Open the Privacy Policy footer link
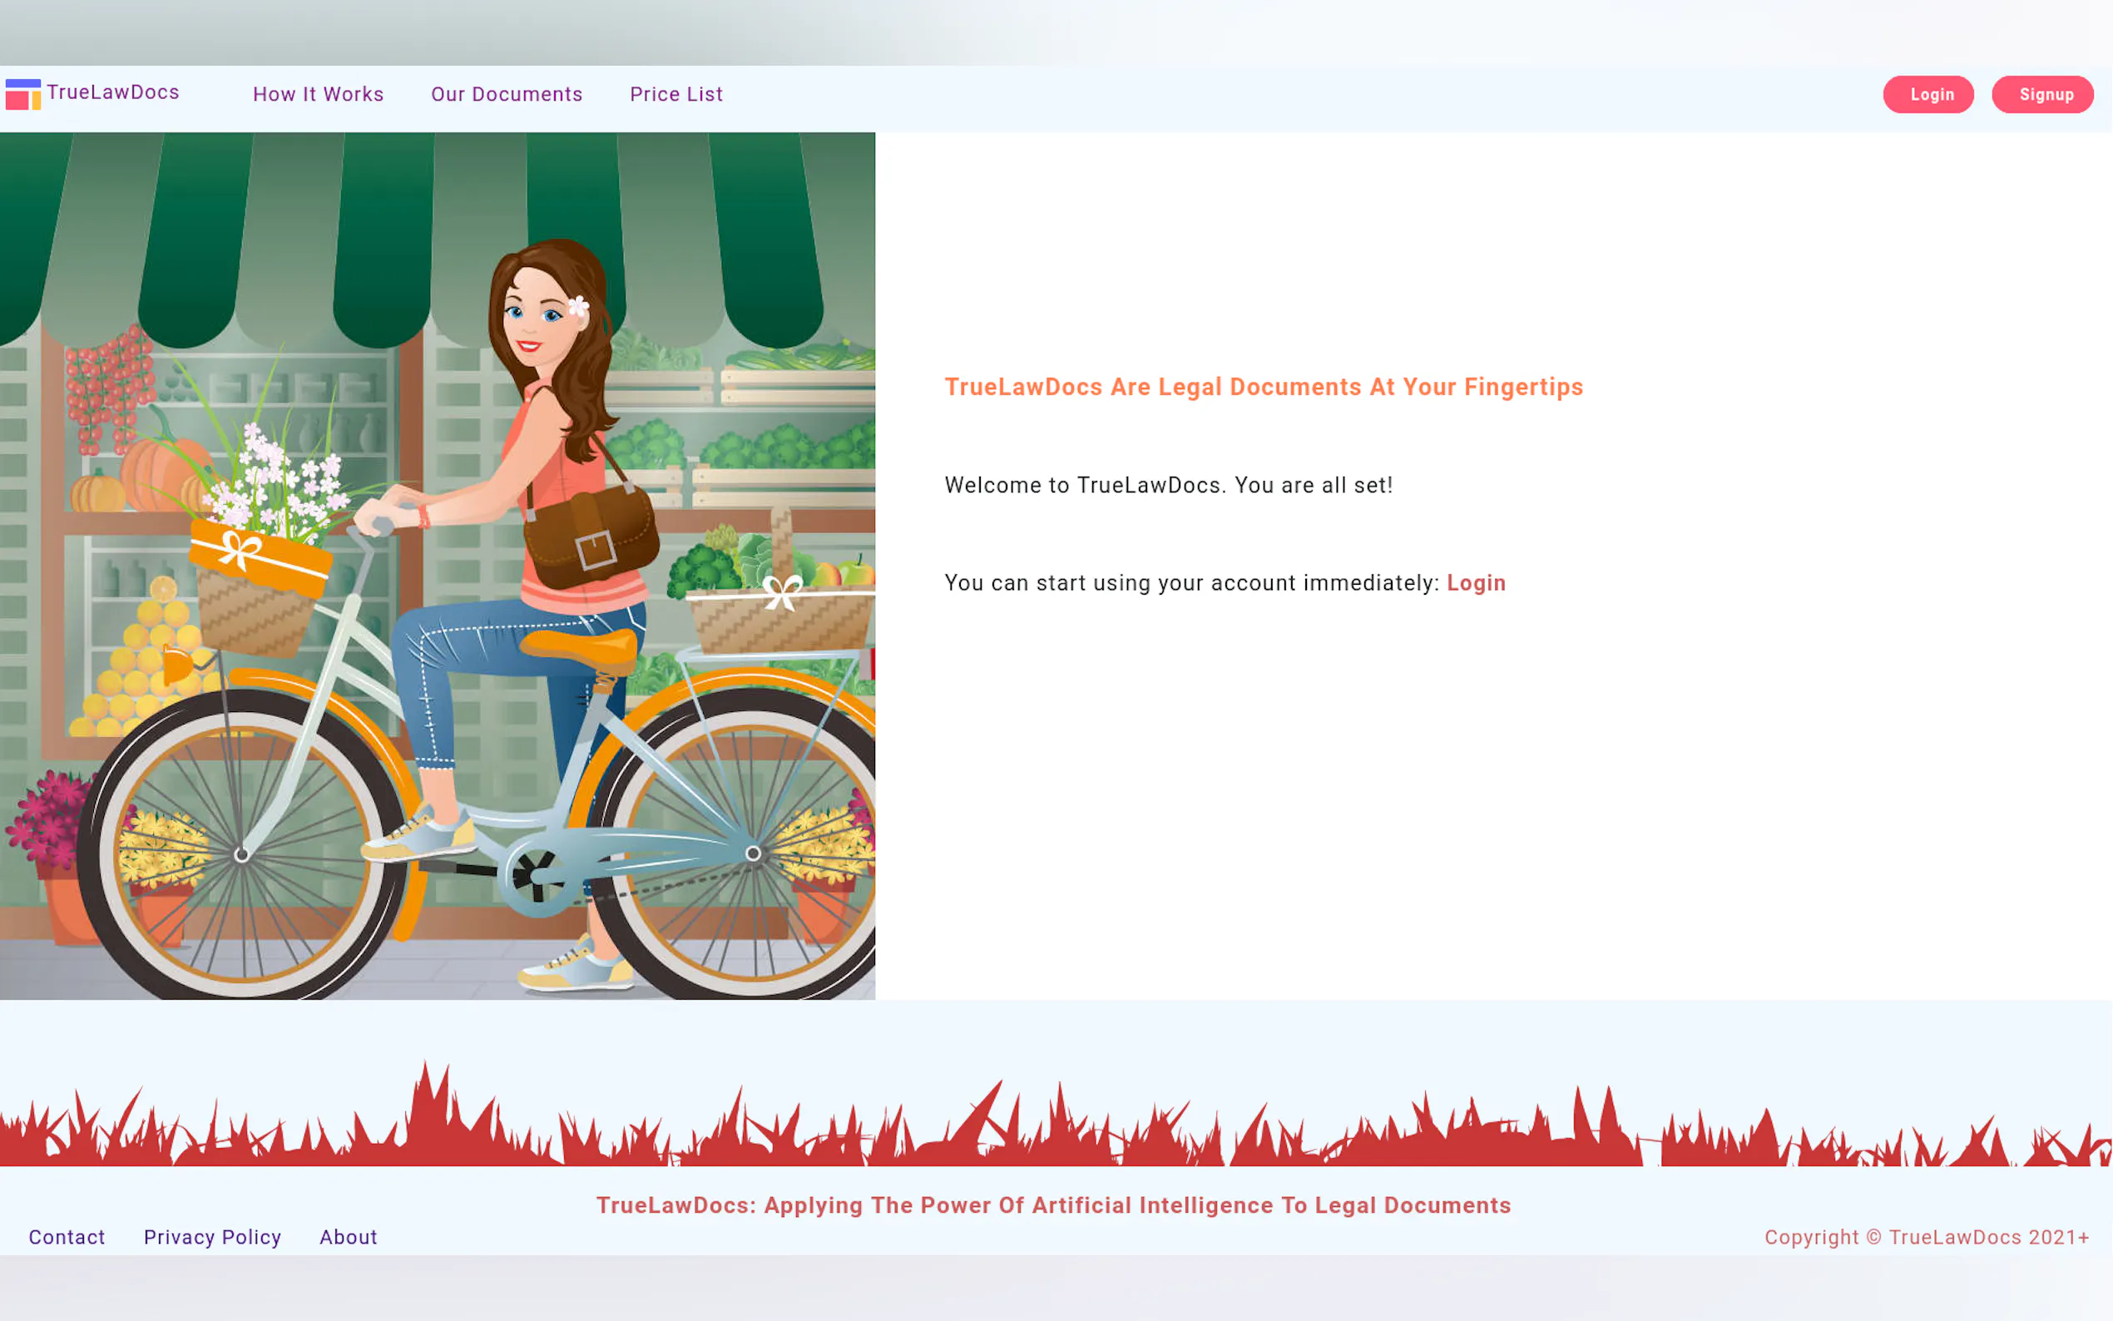 [212, 1237]
